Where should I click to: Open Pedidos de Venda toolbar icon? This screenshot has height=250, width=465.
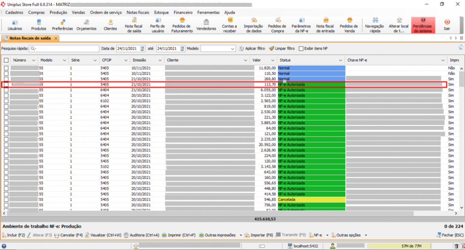(349, 25)
